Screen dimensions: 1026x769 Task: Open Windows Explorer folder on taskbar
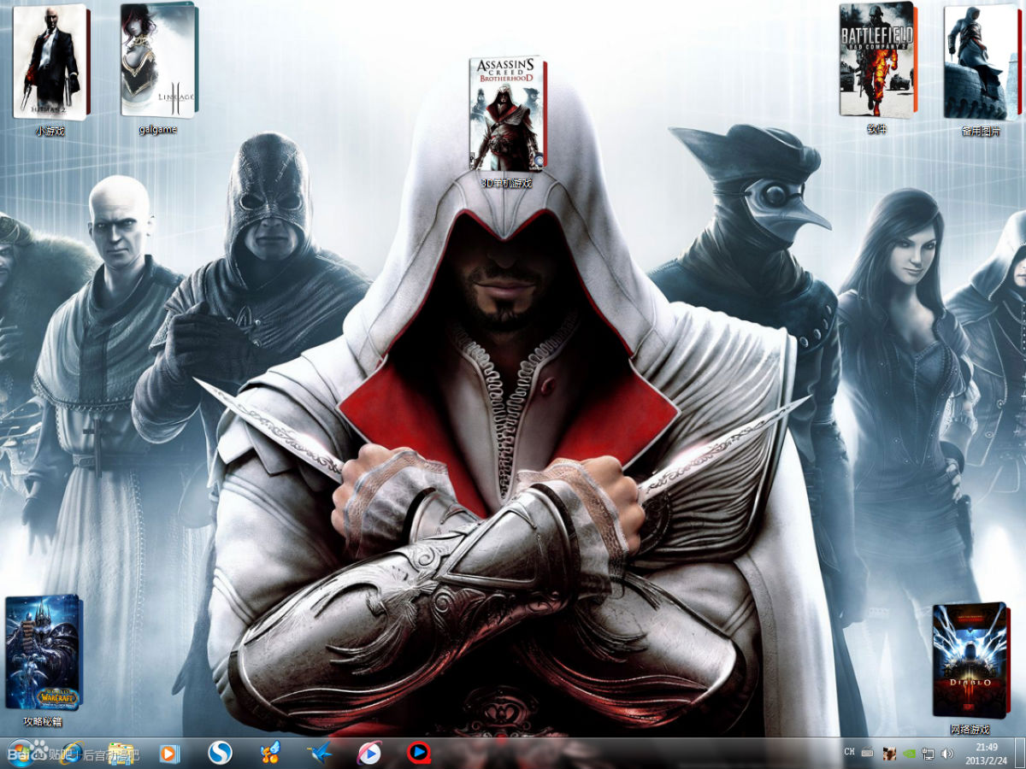tap(121, 753)
